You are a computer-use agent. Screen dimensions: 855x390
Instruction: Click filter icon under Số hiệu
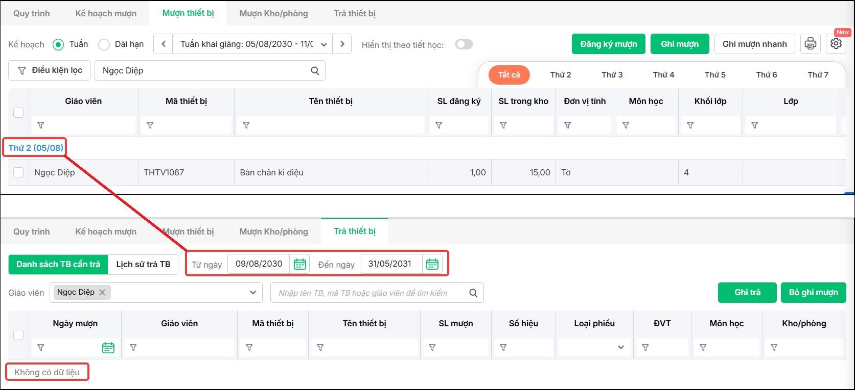503,347
